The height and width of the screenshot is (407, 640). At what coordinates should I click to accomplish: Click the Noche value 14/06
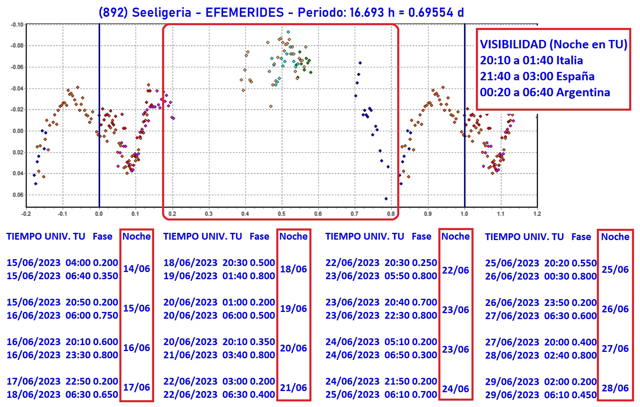coord(137,269)
